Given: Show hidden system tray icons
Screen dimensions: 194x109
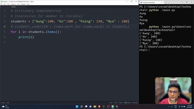Looking at the screenshot, I should [x=169, y=107].
